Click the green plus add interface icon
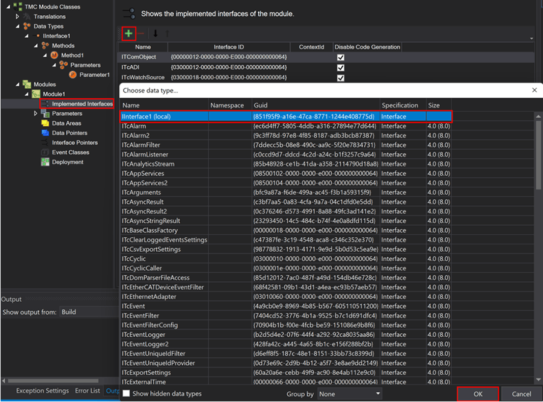This screenshot has width=543, height=402. coord(129,33)
